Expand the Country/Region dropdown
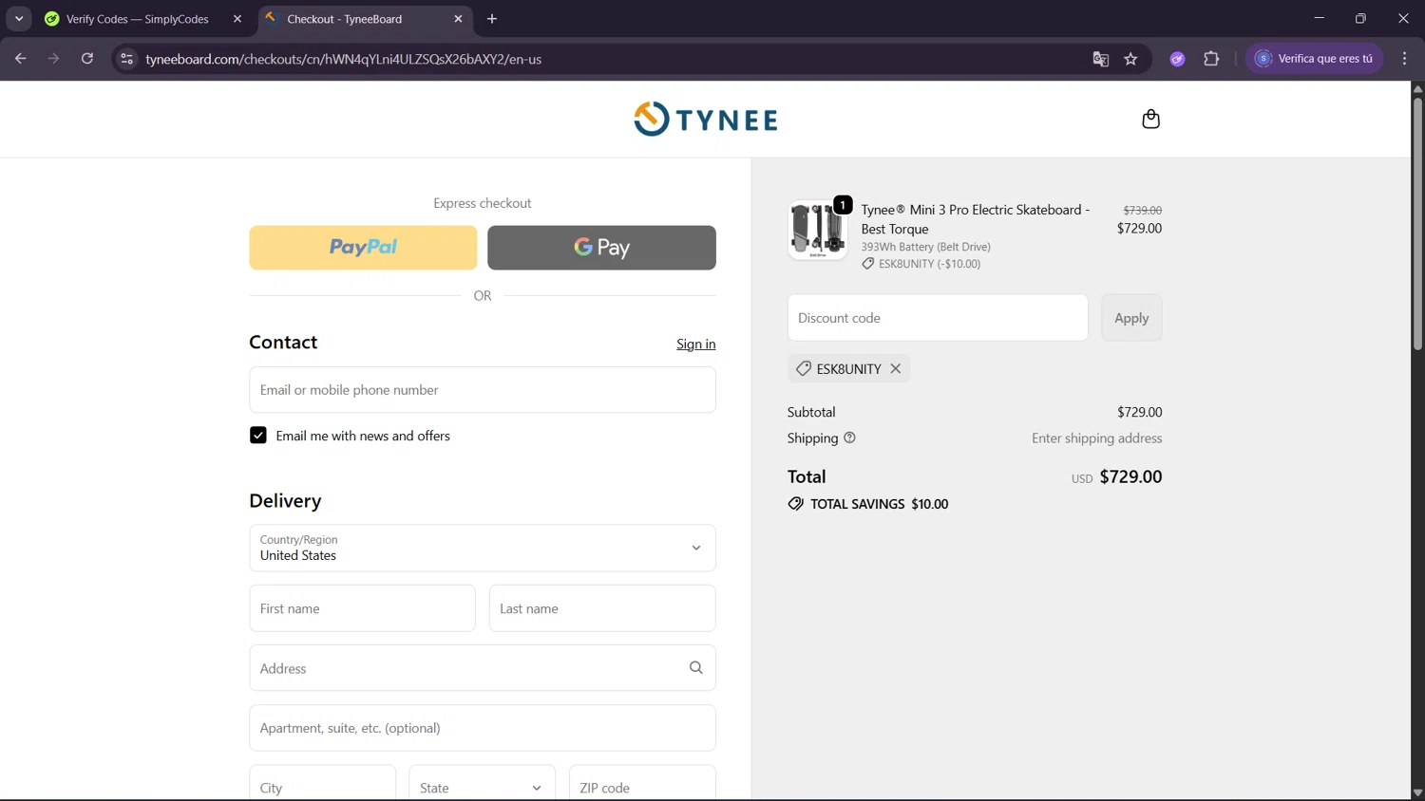 pos(483,548)
